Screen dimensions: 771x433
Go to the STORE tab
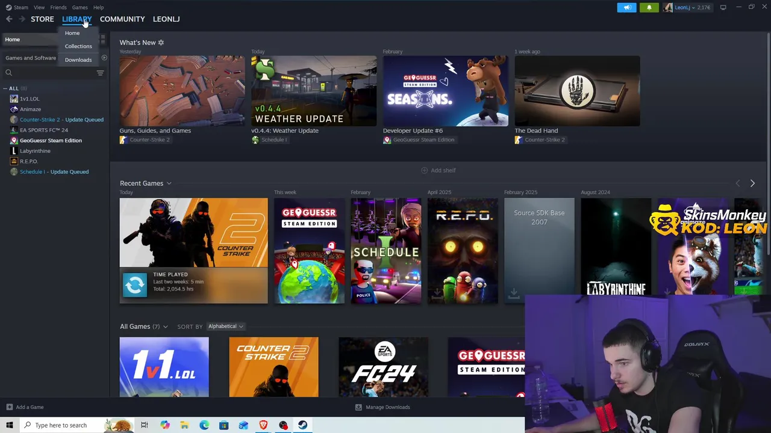(x=42, y=19)
